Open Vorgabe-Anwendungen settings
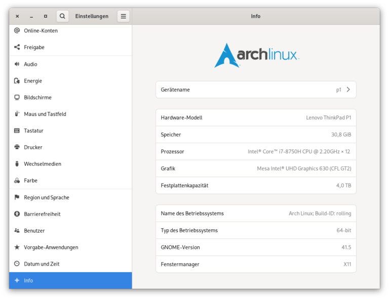This screenshot has height=299, width=389. (70, 247)
